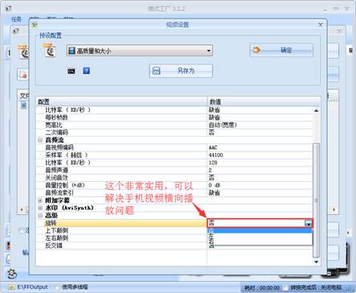Expand the 水印 (AviSynth) section
Image resolution: width=356 pixels, height=293 pixels.
pos(40,208)
